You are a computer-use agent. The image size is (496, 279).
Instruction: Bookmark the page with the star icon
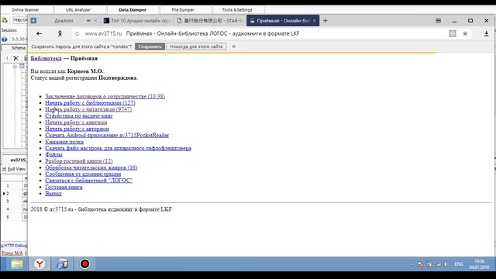point(465,33)
